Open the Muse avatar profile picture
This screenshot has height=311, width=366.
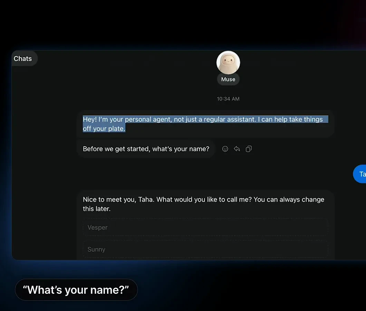228,63
